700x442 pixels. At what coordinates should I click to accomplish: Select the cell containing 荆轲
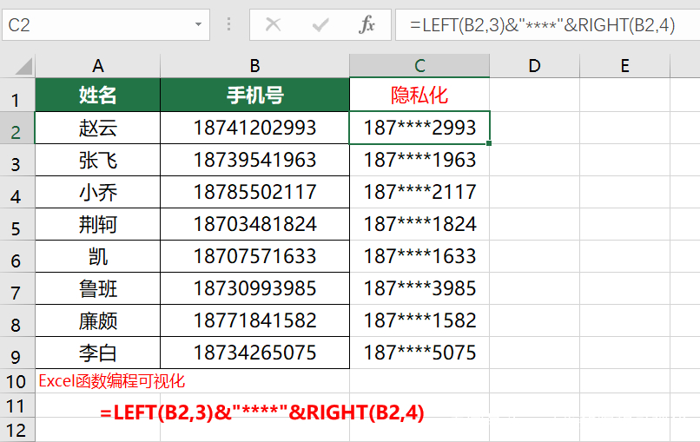98,224
